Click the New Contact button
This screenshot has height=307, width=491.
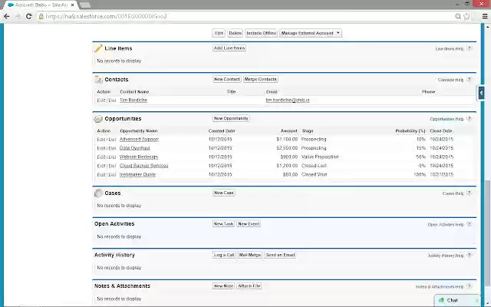click(227, 79)
